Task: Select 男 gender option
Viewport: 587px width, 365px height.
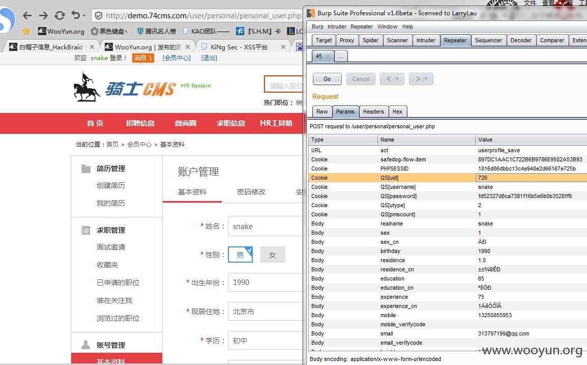Action: 240,255
